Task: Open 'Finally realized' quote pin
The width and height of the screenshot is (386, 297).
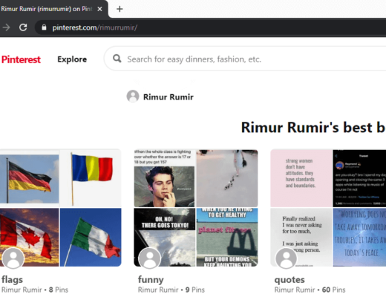Action: pos(301,237)
